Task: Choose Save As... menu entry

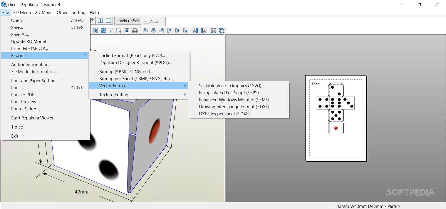Action: tap(45, 35)
